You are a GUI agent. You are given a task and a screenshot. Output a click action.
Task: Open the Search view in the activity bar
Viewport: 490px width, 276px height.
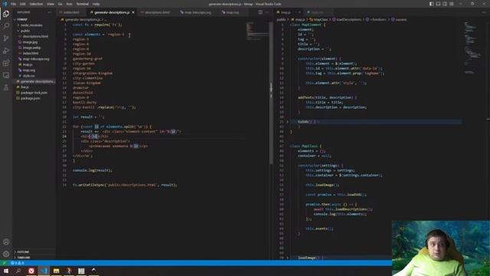(6, 26)
